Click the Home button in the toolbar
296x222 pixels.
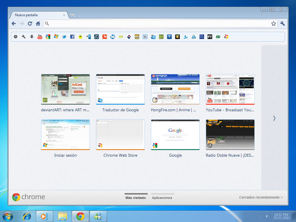point(38,24)
